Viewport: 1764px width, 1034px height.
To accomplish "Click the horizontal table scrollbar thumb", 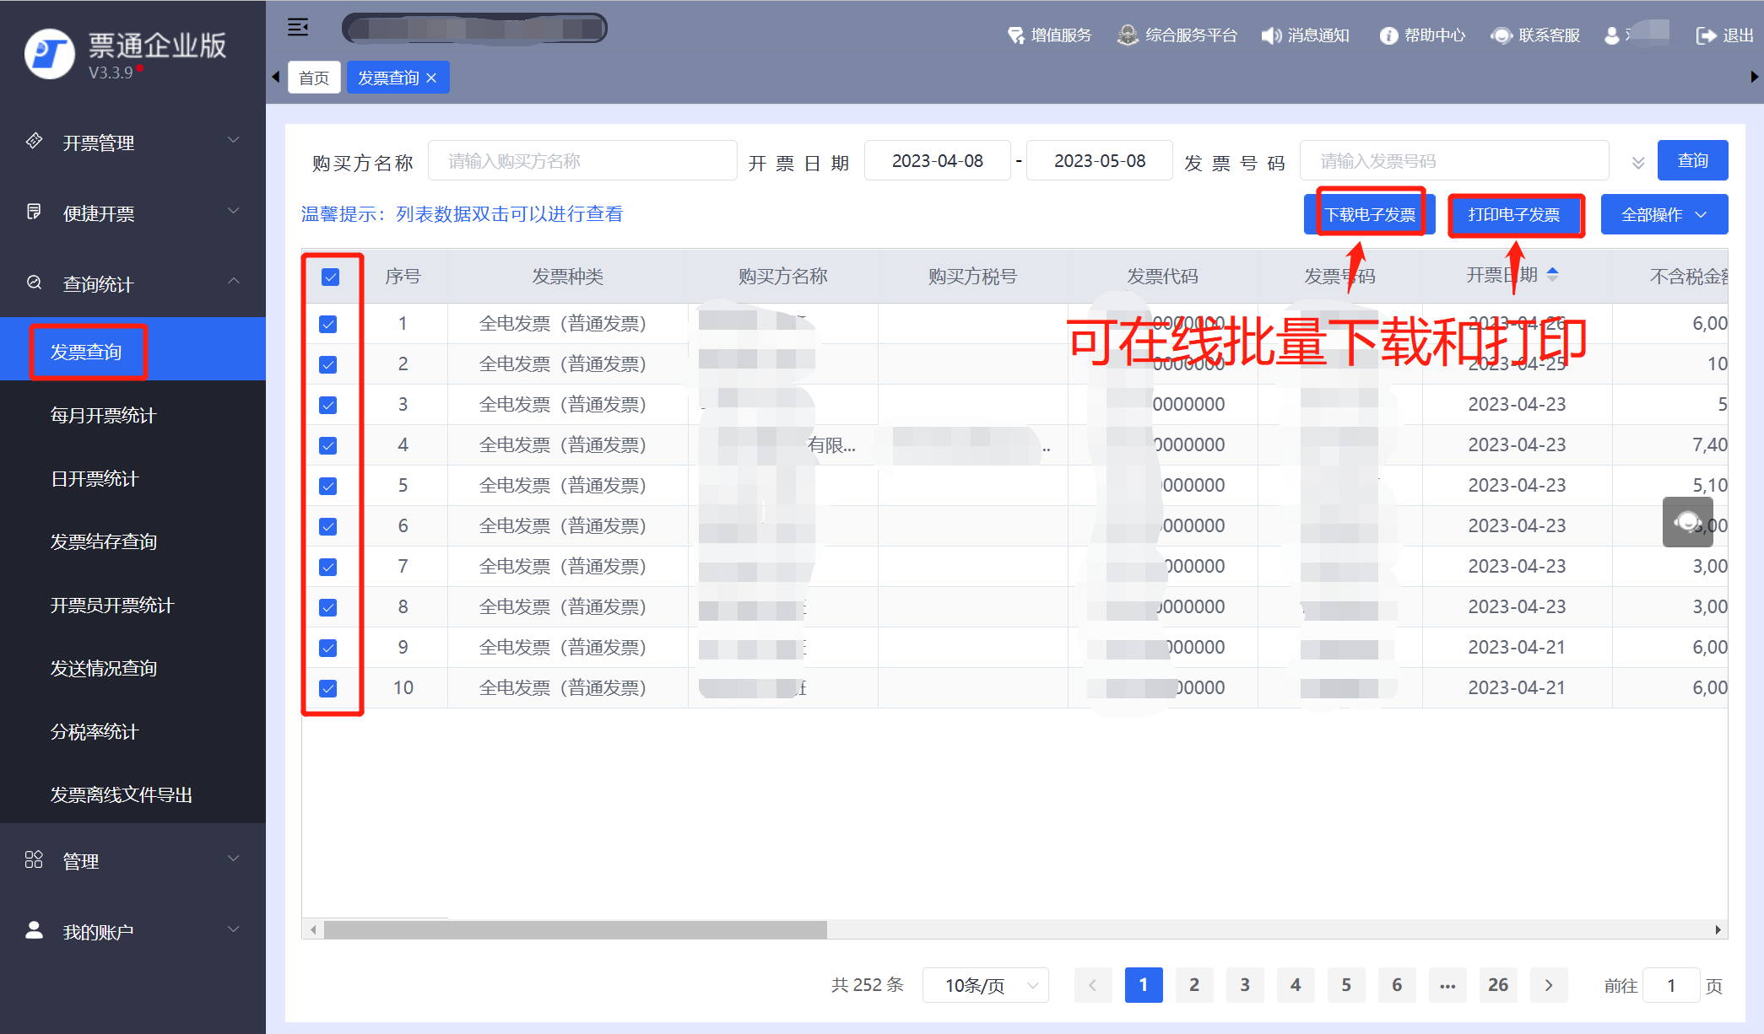I will coord(576,929).
